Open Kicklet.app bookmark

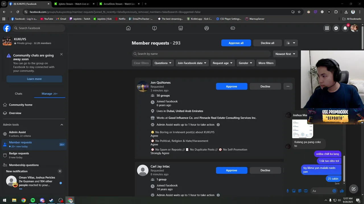click(199, 19)
